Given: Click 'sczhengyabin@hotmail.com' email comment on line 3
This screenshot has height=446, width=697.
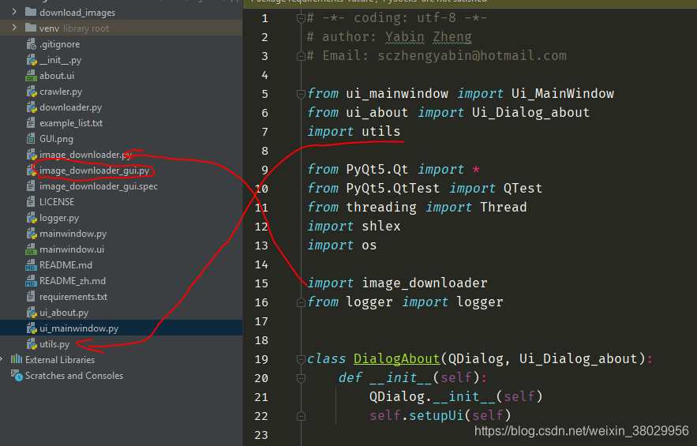Looking at the screenshot, I should pos(472,56).
